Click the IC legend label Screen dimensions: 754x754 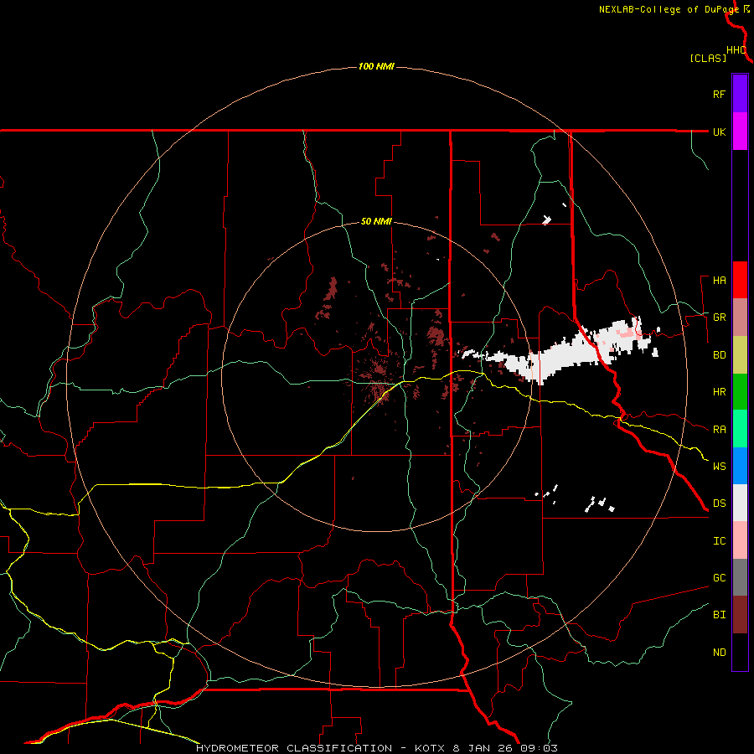click(719, 541)
